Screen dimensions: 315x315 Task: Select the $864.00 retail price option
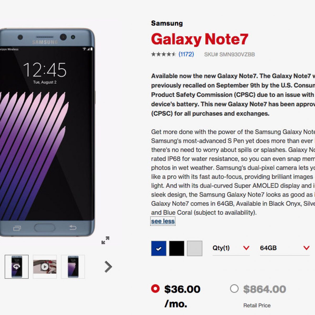coord(234,289)
